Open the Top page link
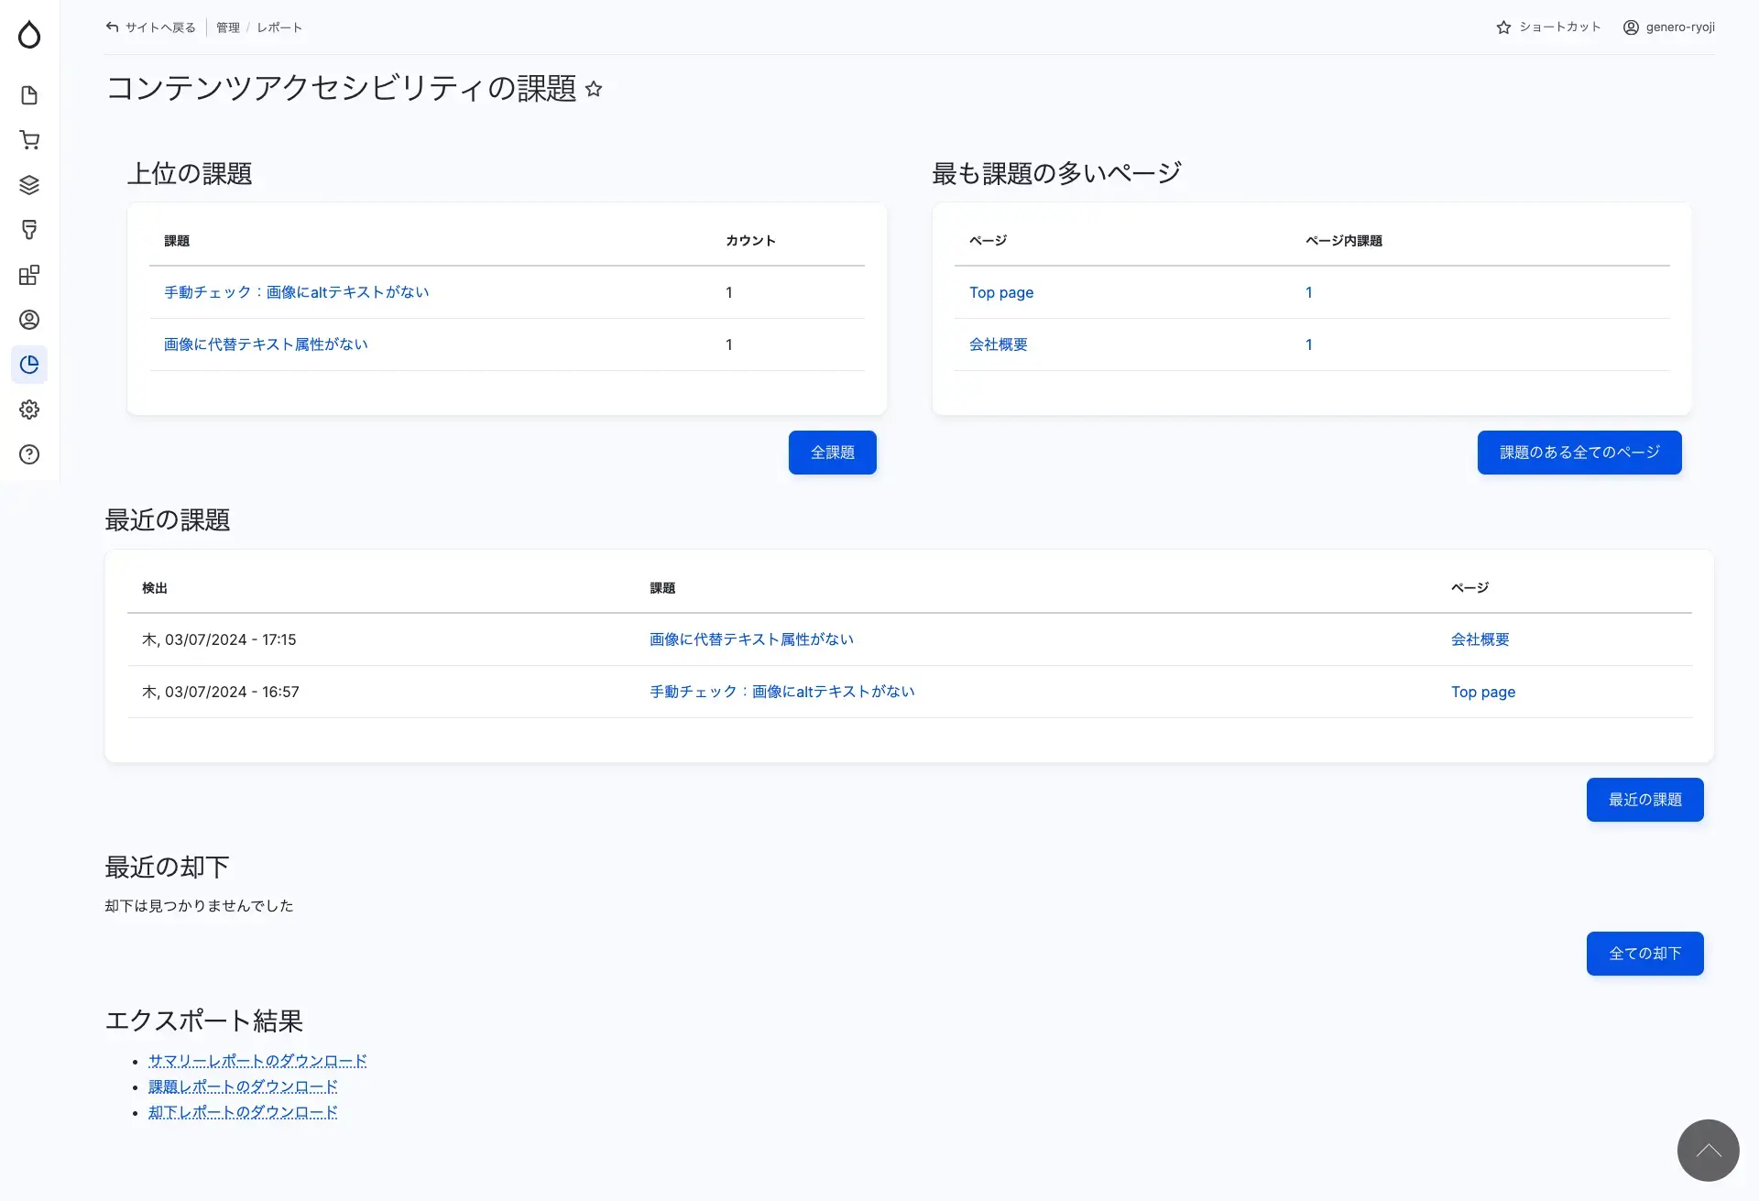 [1000, 292]
